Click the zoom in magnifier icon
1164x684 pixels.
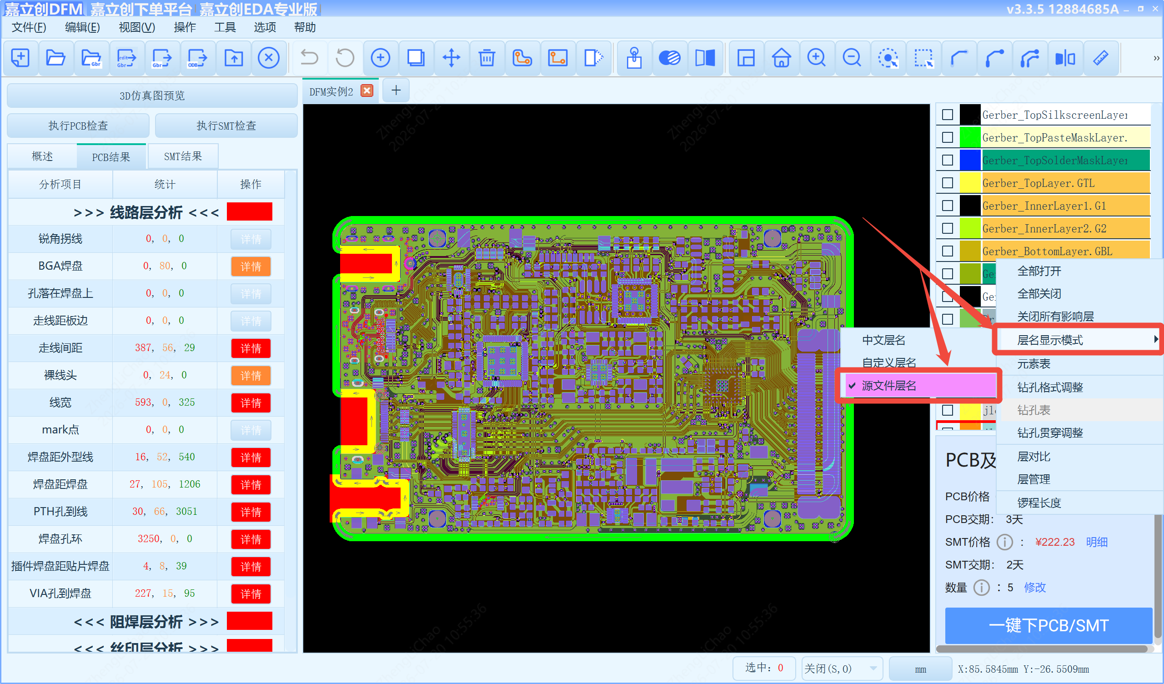pos(817,58)
